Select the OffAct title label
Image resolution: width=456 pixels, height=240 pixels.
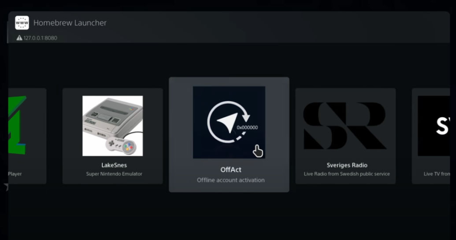230,169
